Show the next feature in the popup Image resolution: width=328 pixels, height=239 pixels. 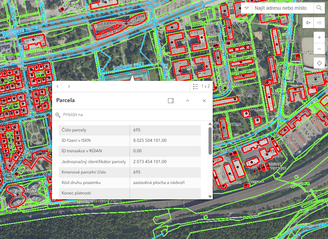69,86
